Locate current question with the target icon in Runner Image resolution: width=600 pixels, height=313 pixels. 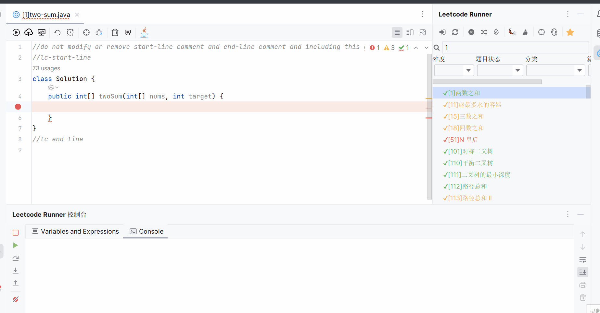click(x=542, y=32)
